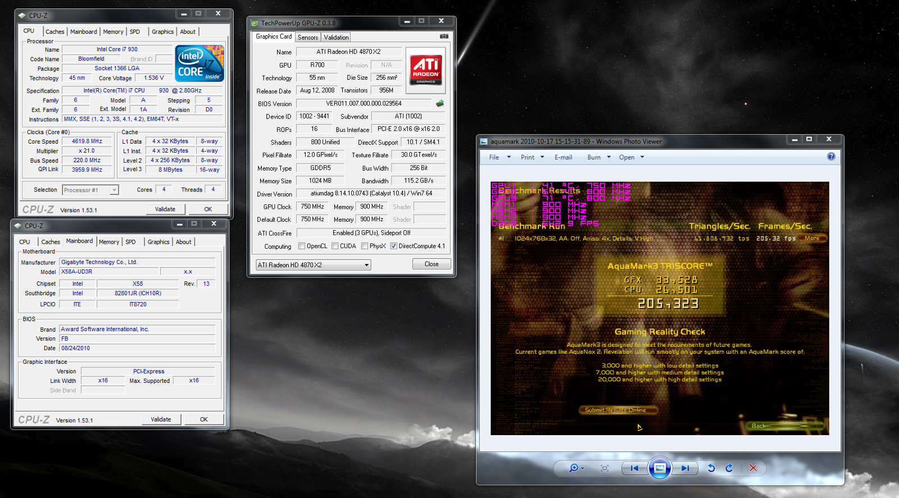Click the GPU-Z screenshot camera icon
This screenshot has width=899, height=498.
pos(444,36)
